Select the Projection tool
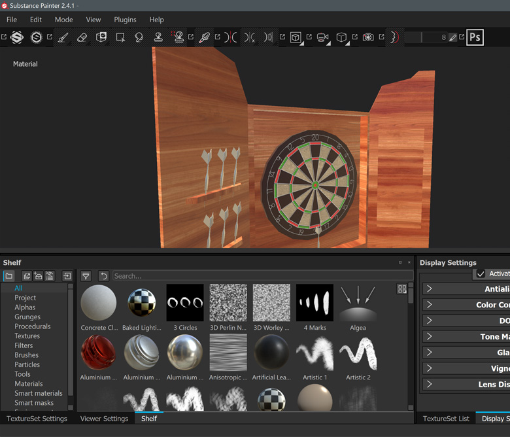This screenshot has height=437, width=510. [x=101, y=37]
